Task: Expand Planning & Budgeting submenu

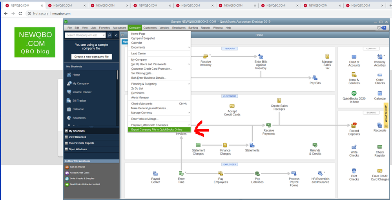Action: [x=189, y=84]
